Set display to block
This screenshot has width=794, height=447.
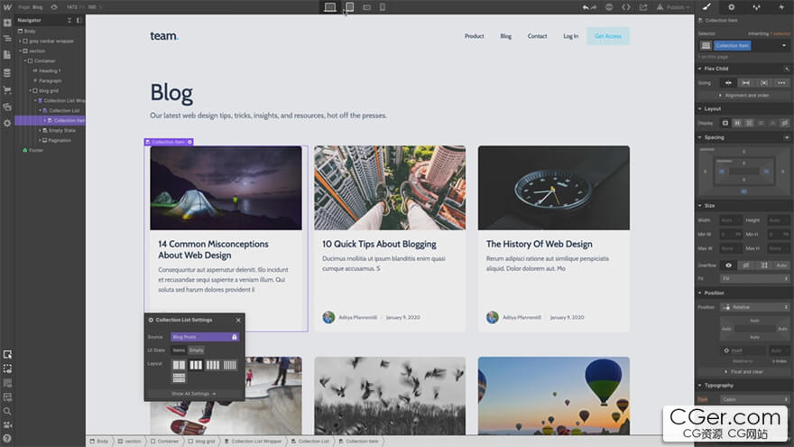click(x=725, y=123)
